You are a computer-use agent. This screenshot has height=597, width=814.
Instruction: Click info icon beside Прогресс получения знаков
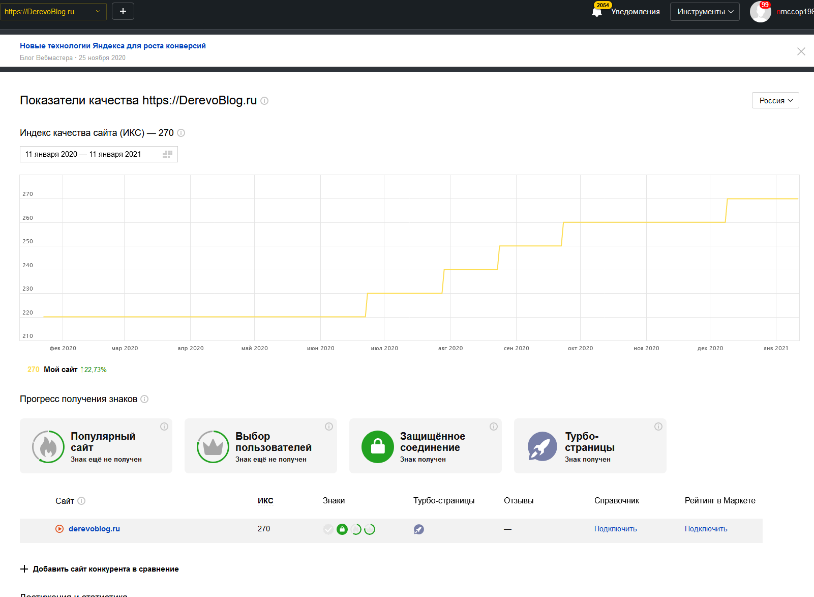(144, 399)
